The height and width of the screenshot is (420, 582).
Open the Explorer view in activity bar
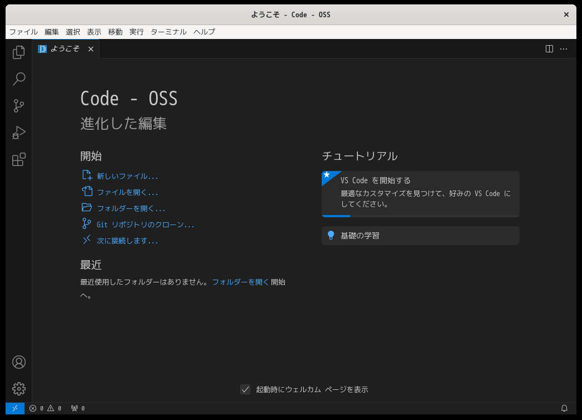tap(18, 52)
